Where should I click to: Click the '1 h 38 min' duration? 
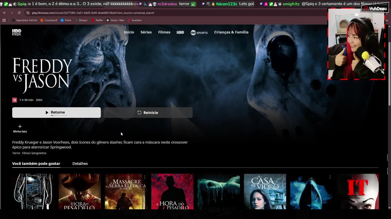click(26, 100)
